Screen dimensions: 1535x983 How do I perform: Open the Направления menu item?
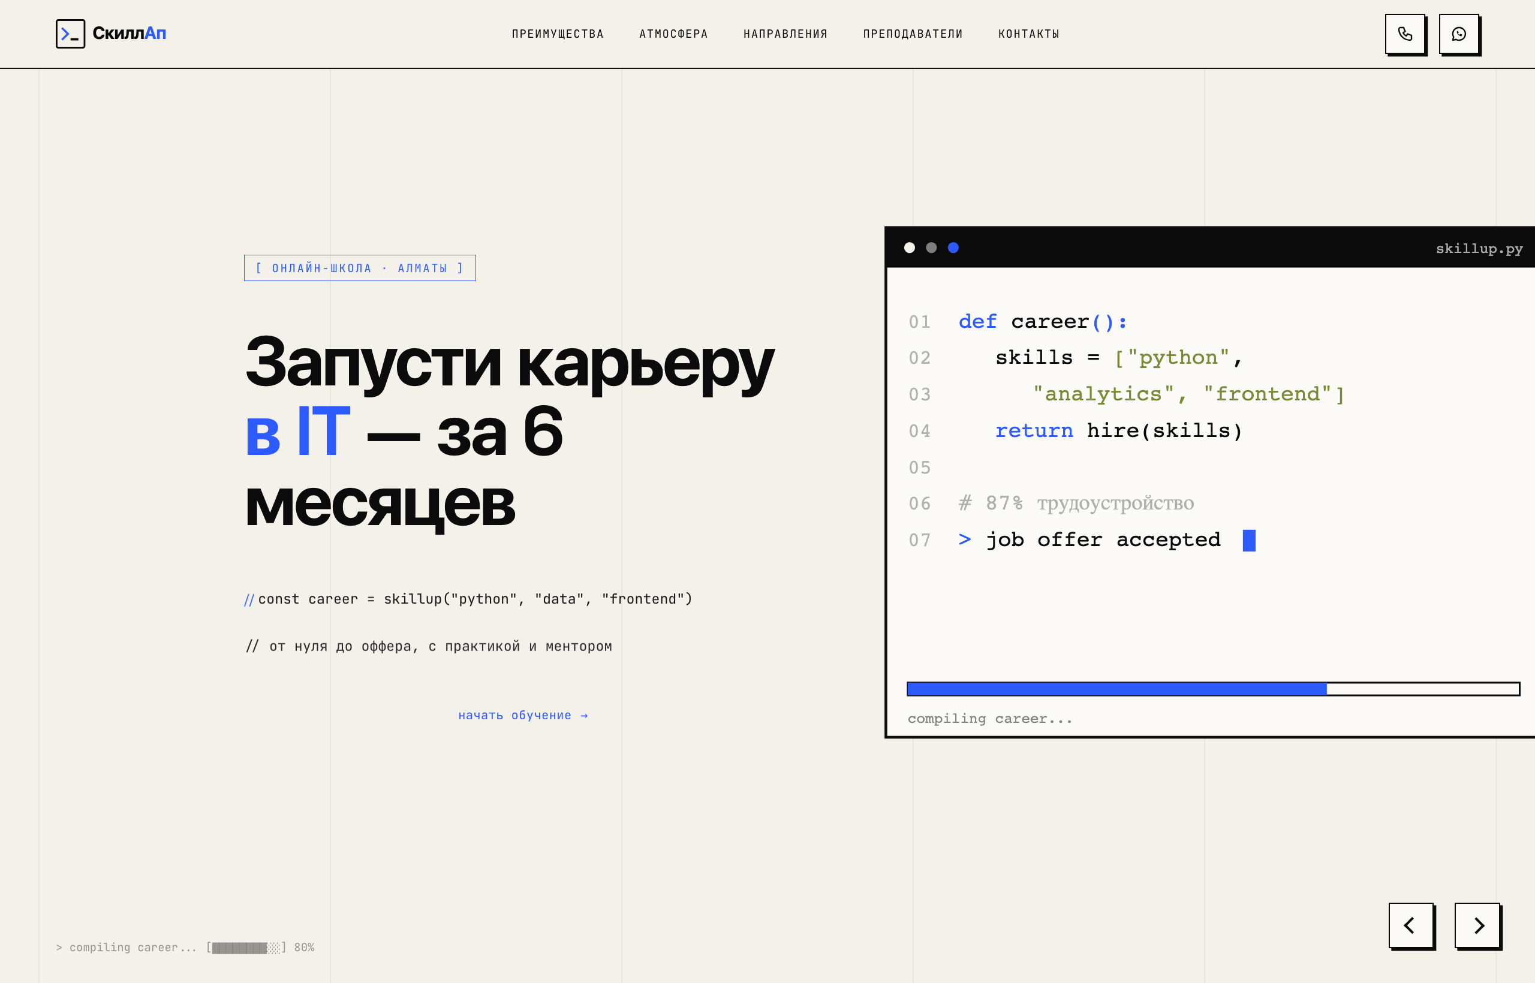coord(785,34)
